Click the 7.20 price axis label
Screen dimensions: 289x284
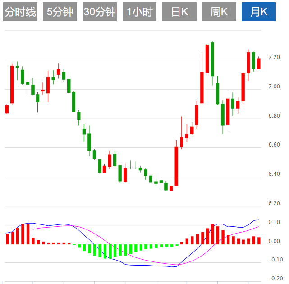coord(274,58)
